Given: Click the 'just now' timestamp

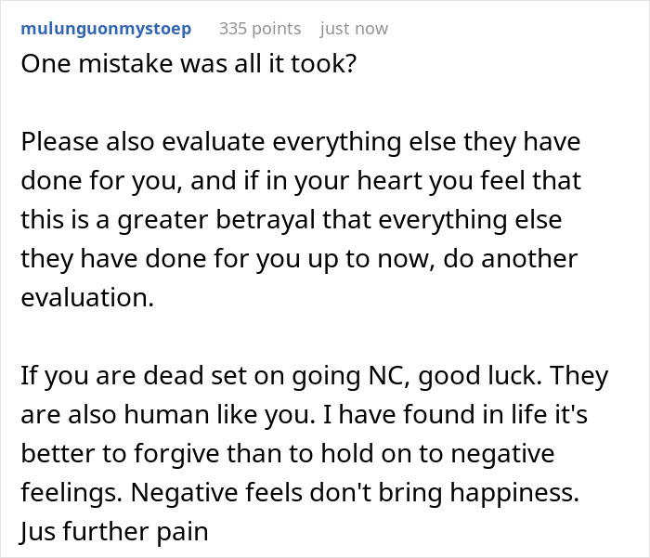Looking at the screenshot, I should [354, 29].
